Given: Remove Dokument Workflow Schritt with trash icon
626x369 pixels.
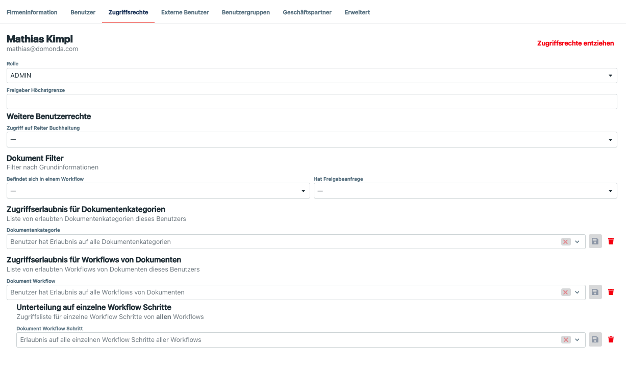Looking at the screenshot, I should pyautogui.click(x=611, y=339).
